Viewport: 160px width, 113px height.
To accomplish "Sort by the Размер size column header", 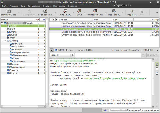I will 146,20.
